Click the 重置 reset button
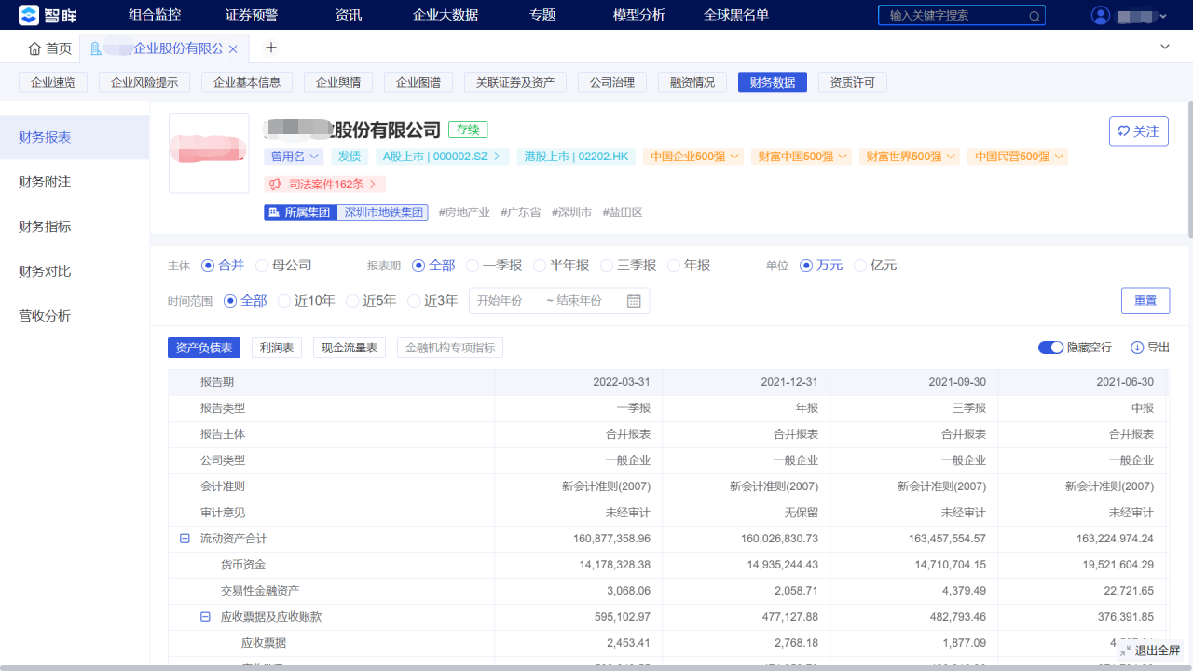Viewport: 1193px width, 671px height. click(1145, 300)
